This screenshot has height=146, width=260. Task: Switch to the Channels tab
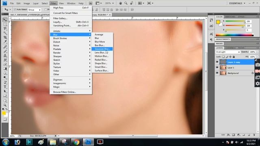coord(230,48)
